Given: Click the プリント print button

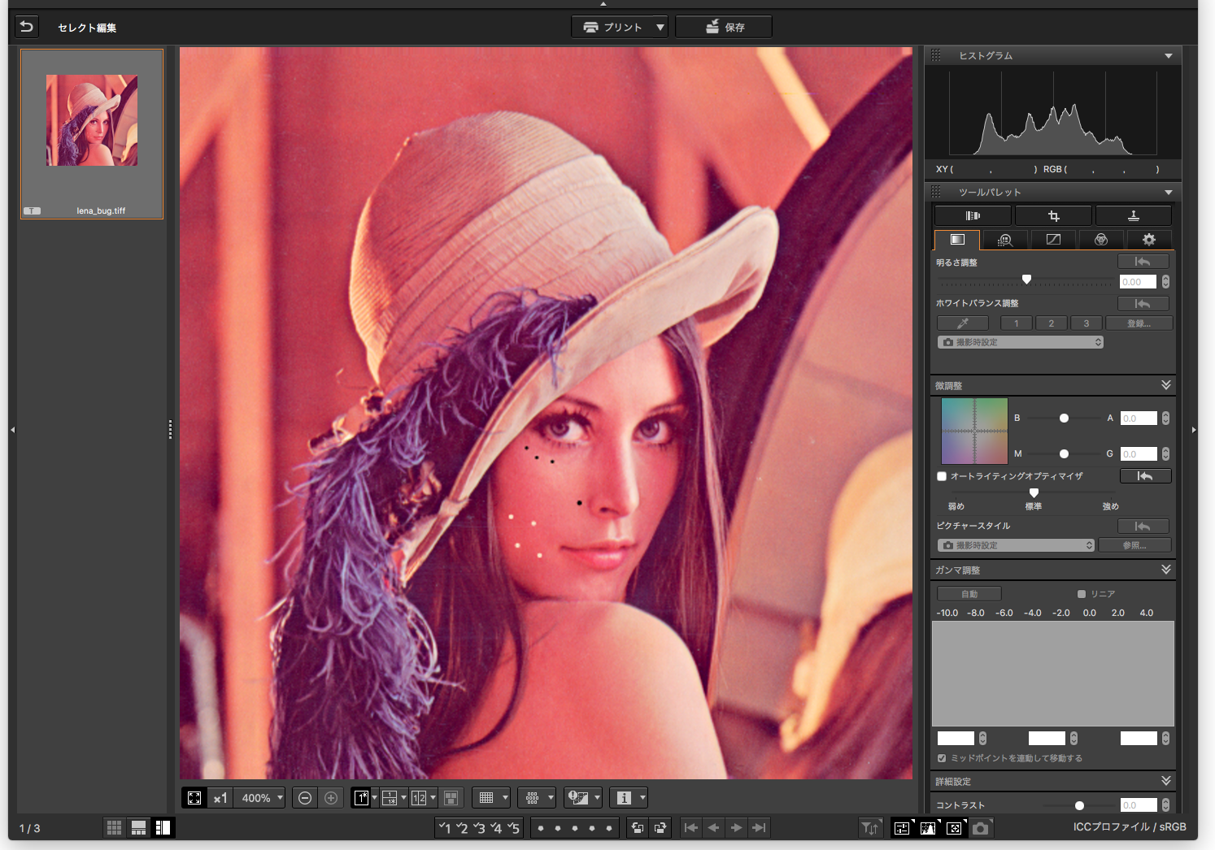Looking at the screenshot, I should coord(612,27).
